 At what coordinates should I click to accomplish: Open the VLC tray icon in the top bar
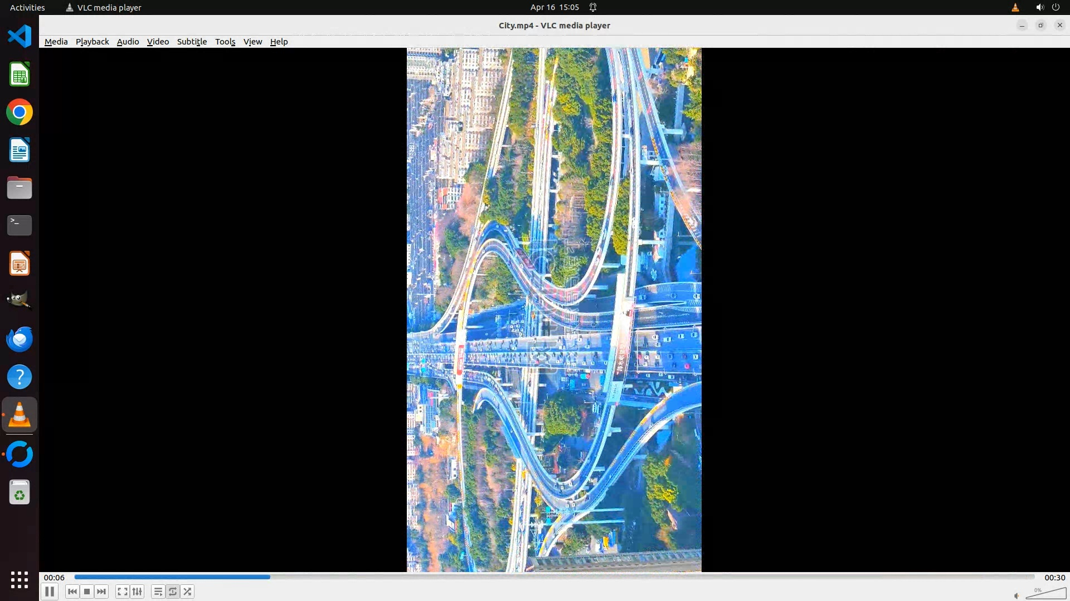(1015, 7)
